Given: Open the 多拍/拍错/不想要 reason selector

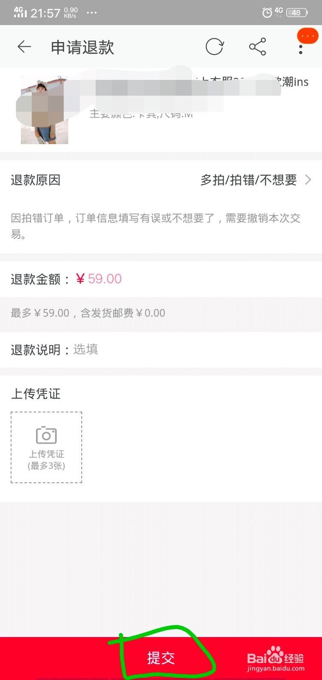Looking at the screenshot, I should click(x=249, y=180).
